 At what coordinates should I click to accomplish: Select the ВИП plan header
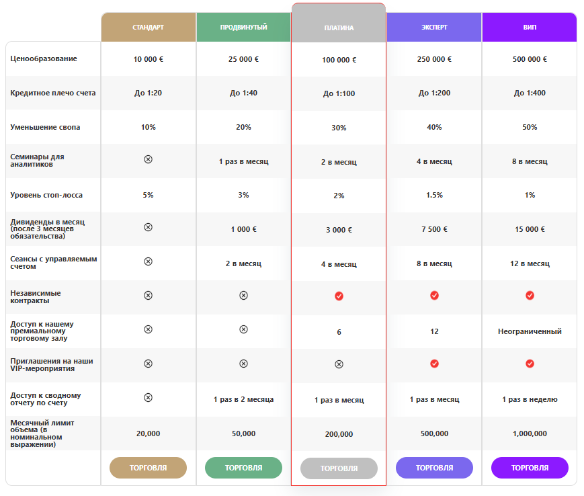(x=530, y=27)
